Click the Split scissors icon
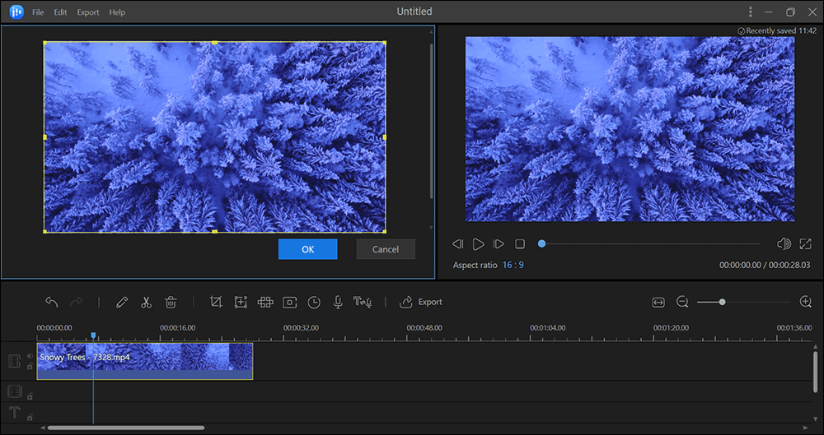Viewport: 824px width, 435px height. click(146, 303)
